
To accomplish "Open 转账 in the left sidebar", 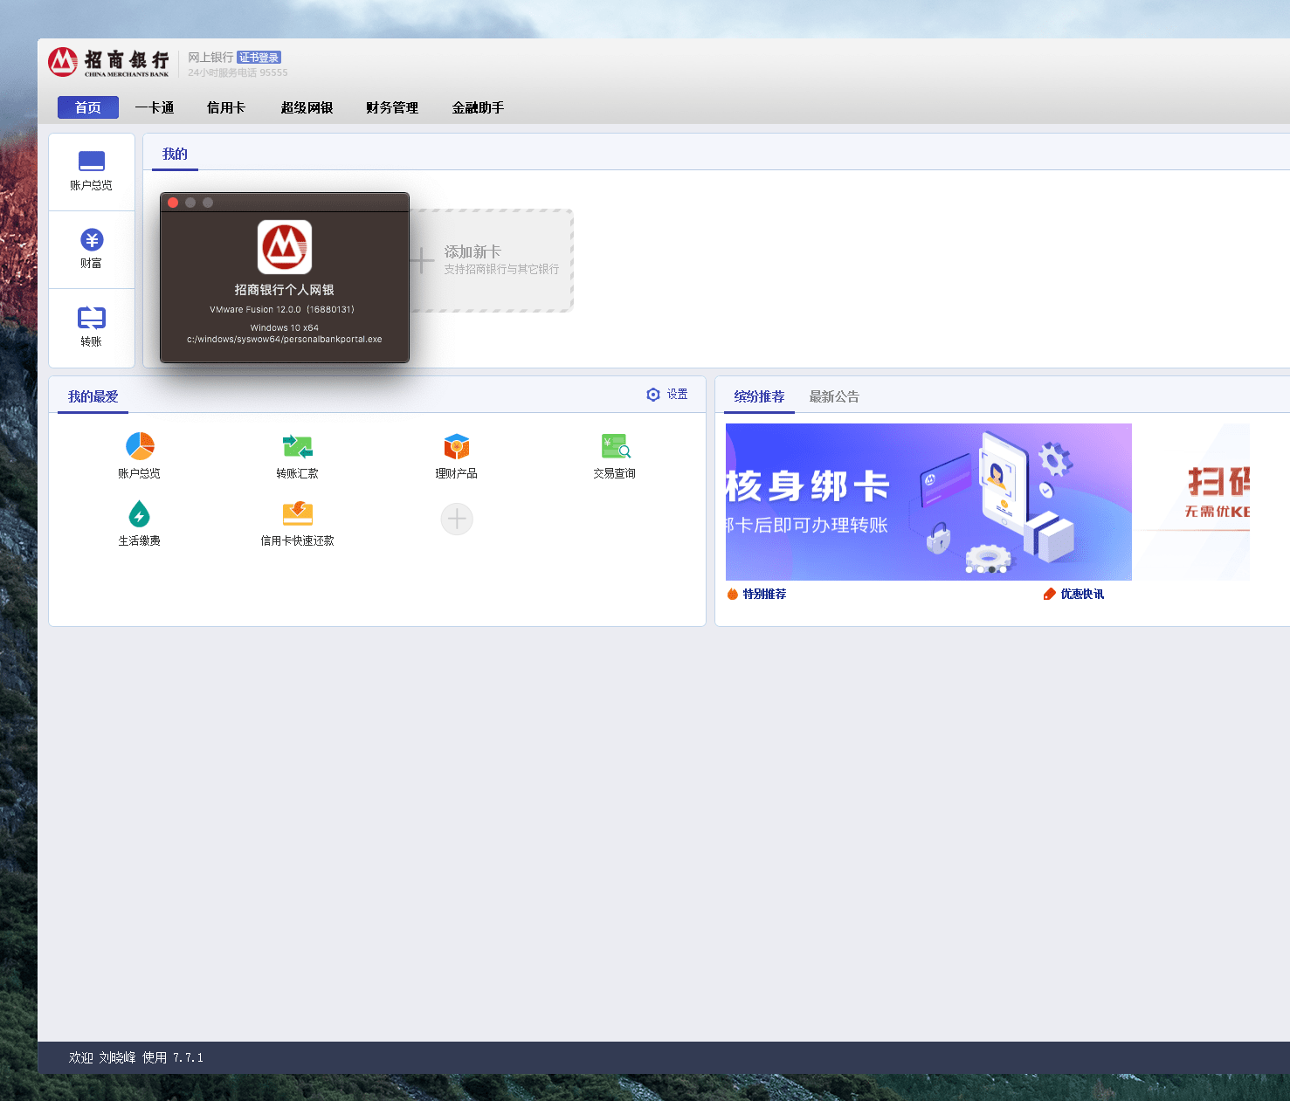I will (x=92, y=327).
